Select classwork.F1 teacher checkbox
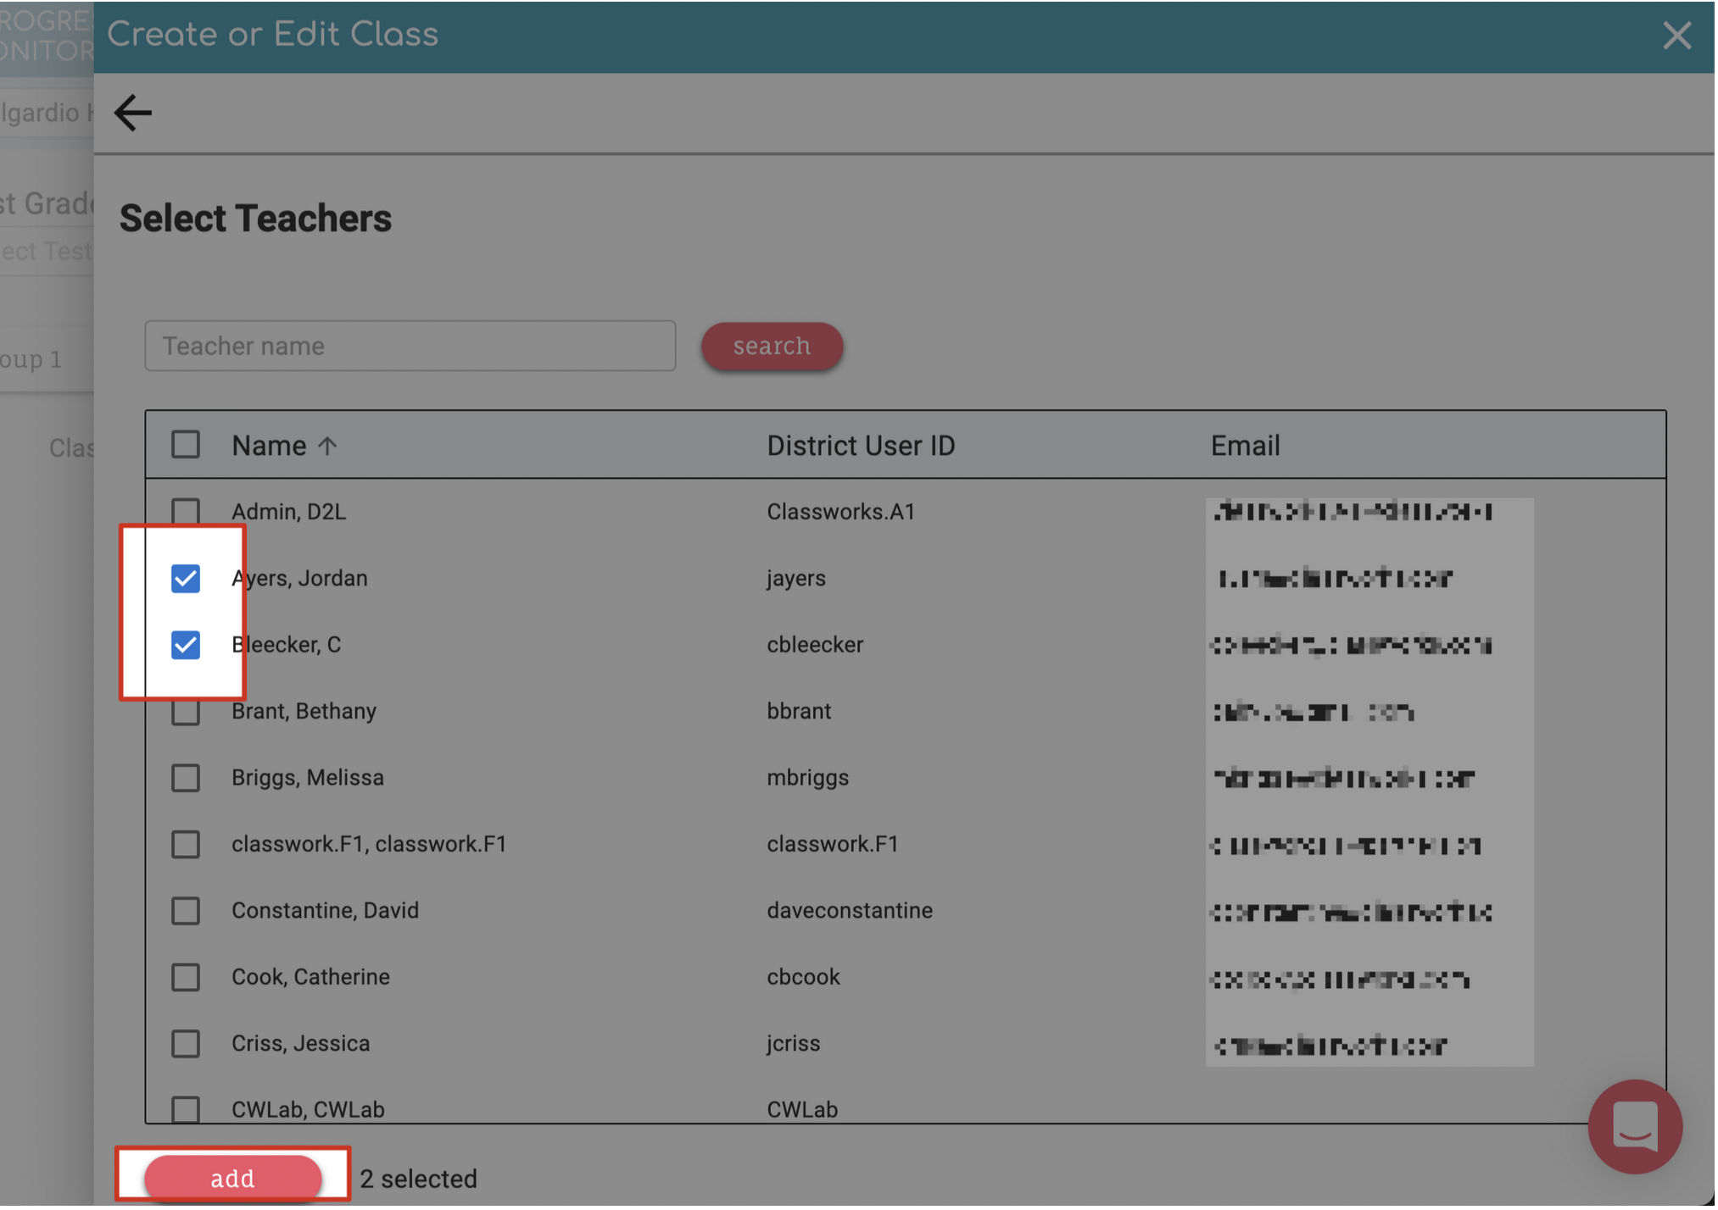 pos(186,846)
